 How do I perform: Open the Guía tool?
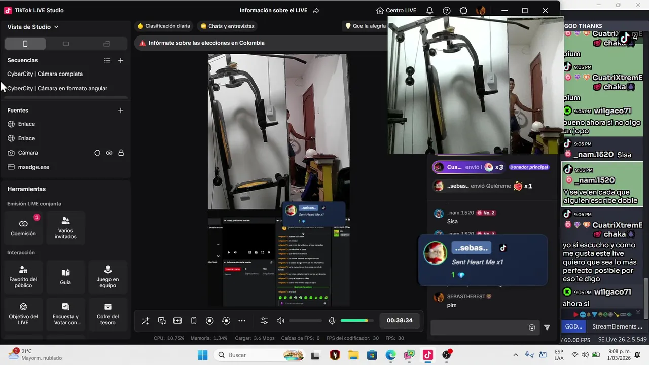click(x=65, y=276)
